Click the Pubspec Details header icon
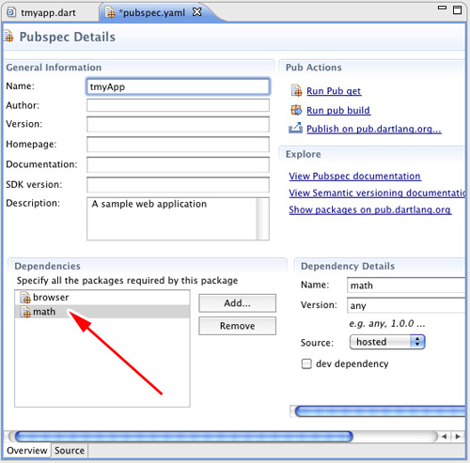The image size is (470, 463). click(9, 37)
